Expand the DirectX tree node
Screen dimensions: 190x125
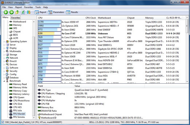pyautogui.click(x=4, y=61)
